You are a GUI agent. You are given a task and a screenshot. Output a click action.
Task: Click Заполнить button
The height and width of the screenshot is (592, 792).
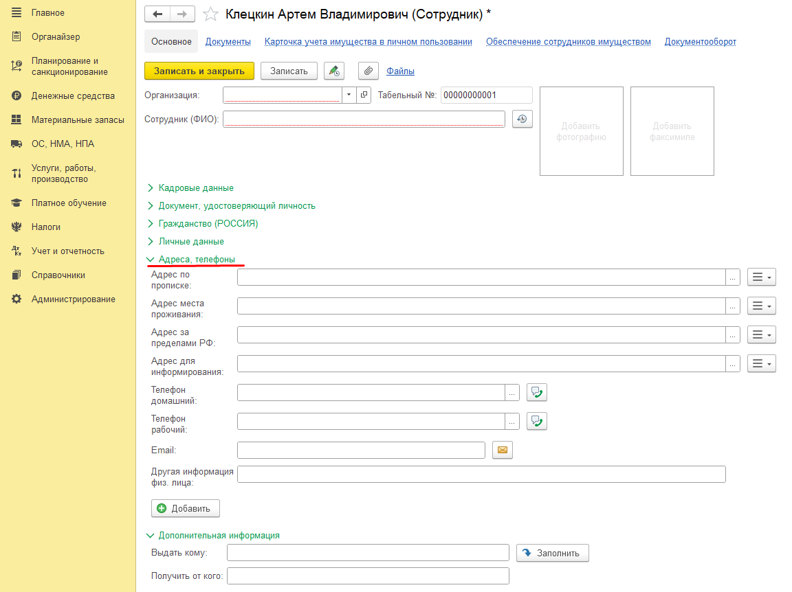click(x=553, y=553)
